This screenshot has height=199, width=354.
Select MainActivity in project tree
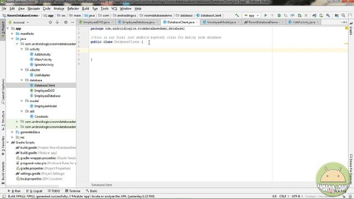coord(43,60)
